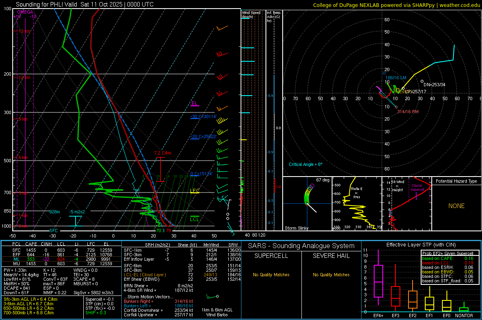Click the blue 'Bunkers Left =' line
Screen dimensions: 482x320
click(x=158, y=306)
